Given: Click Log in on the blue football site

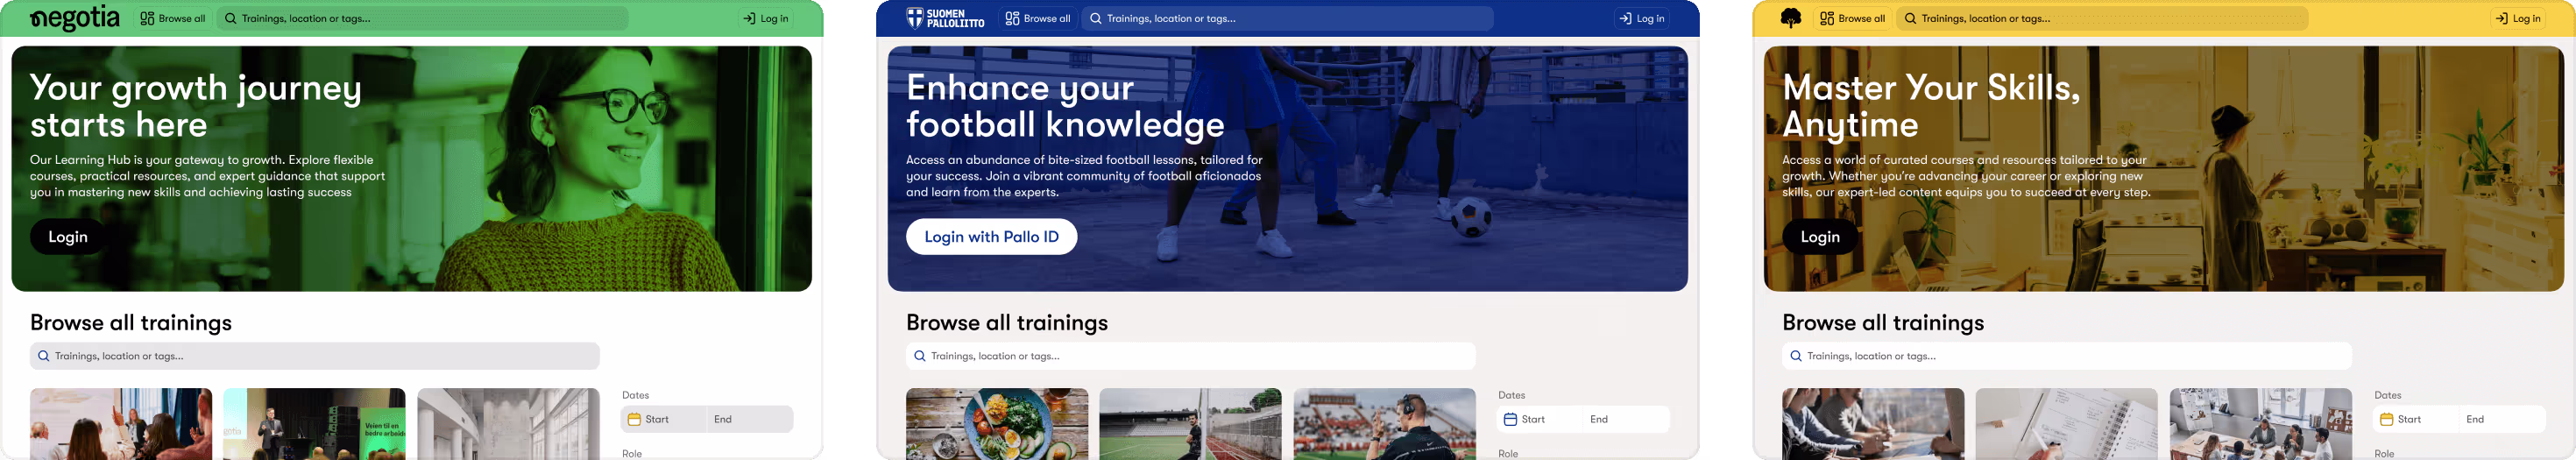Looking at the screenshot, I should [x=1642, y=18].
